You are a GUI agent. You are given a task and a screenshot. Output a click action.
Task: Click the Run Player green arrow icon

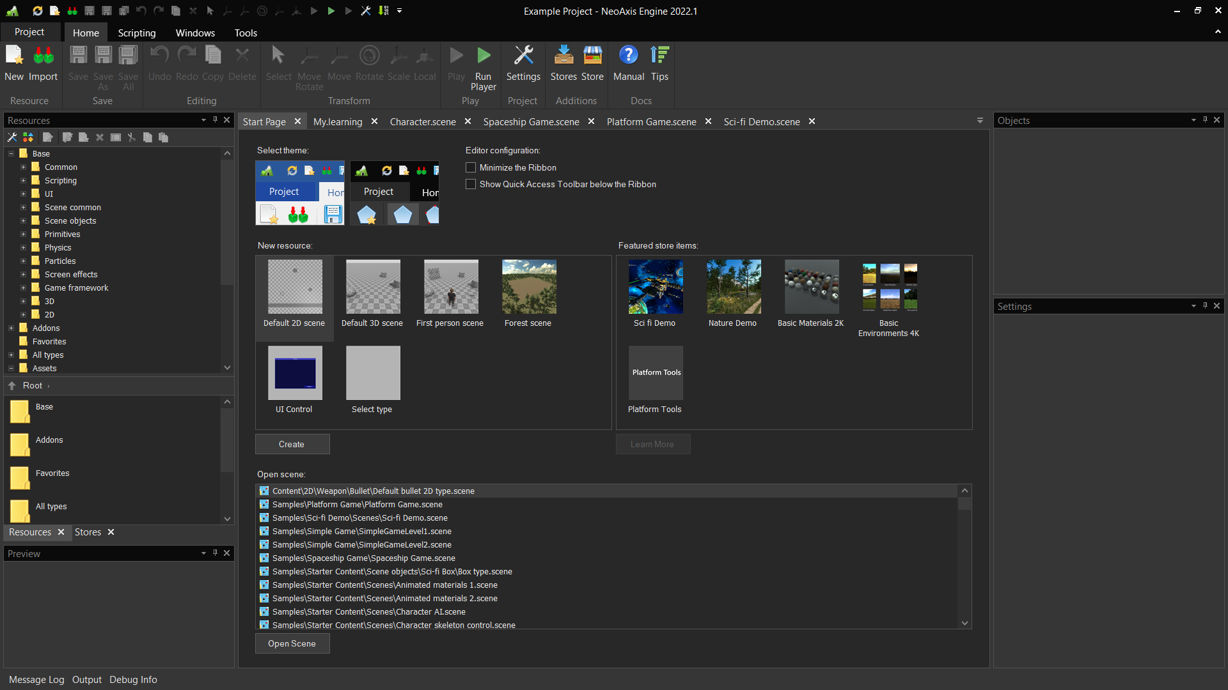(484, 56)
